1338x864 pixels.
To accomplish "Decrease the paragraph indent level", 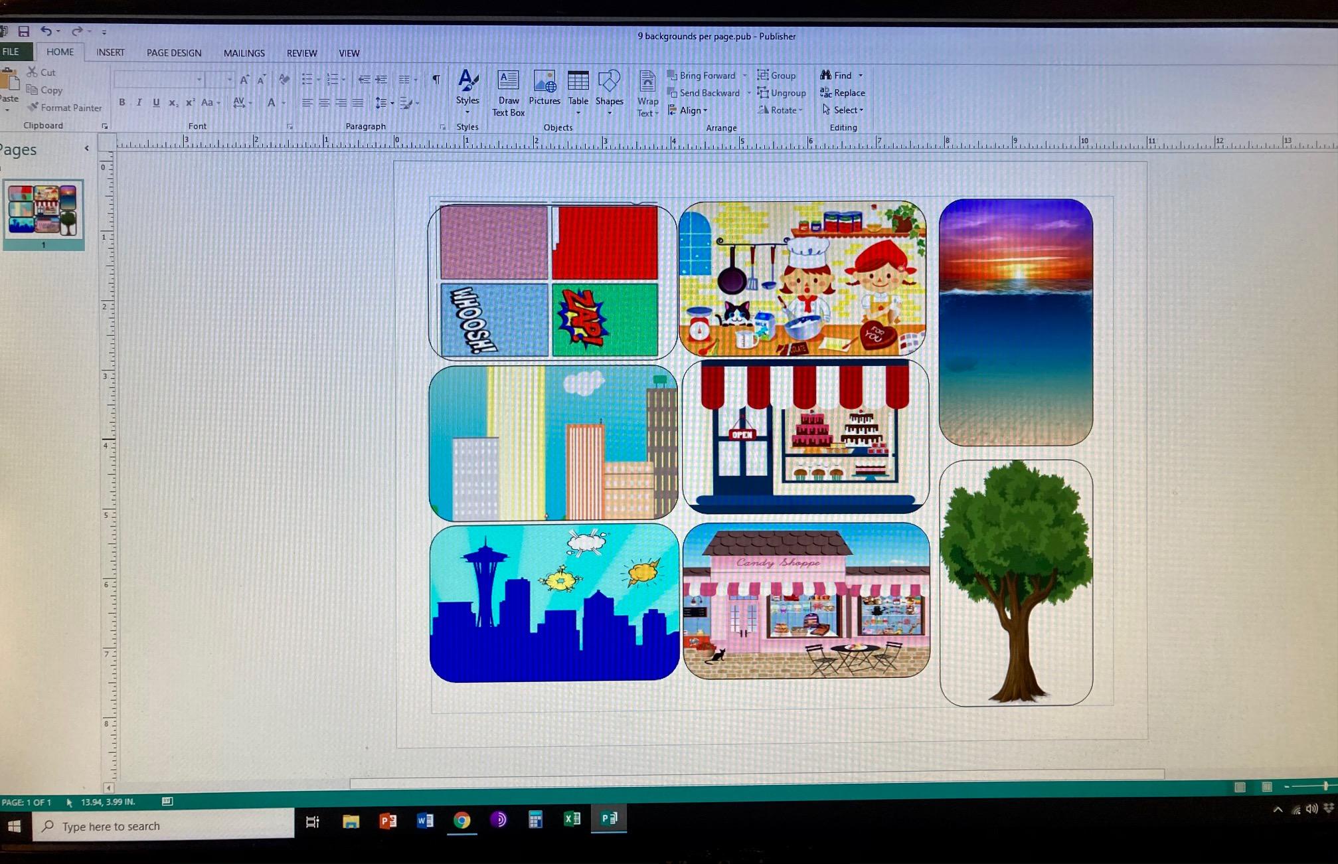I will [x=364, y=80].
